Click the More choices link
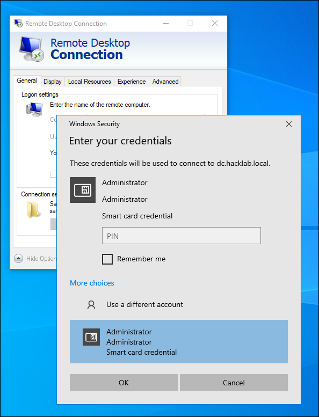The width and height of the screenshot is (319, 417). click(92, 283)
